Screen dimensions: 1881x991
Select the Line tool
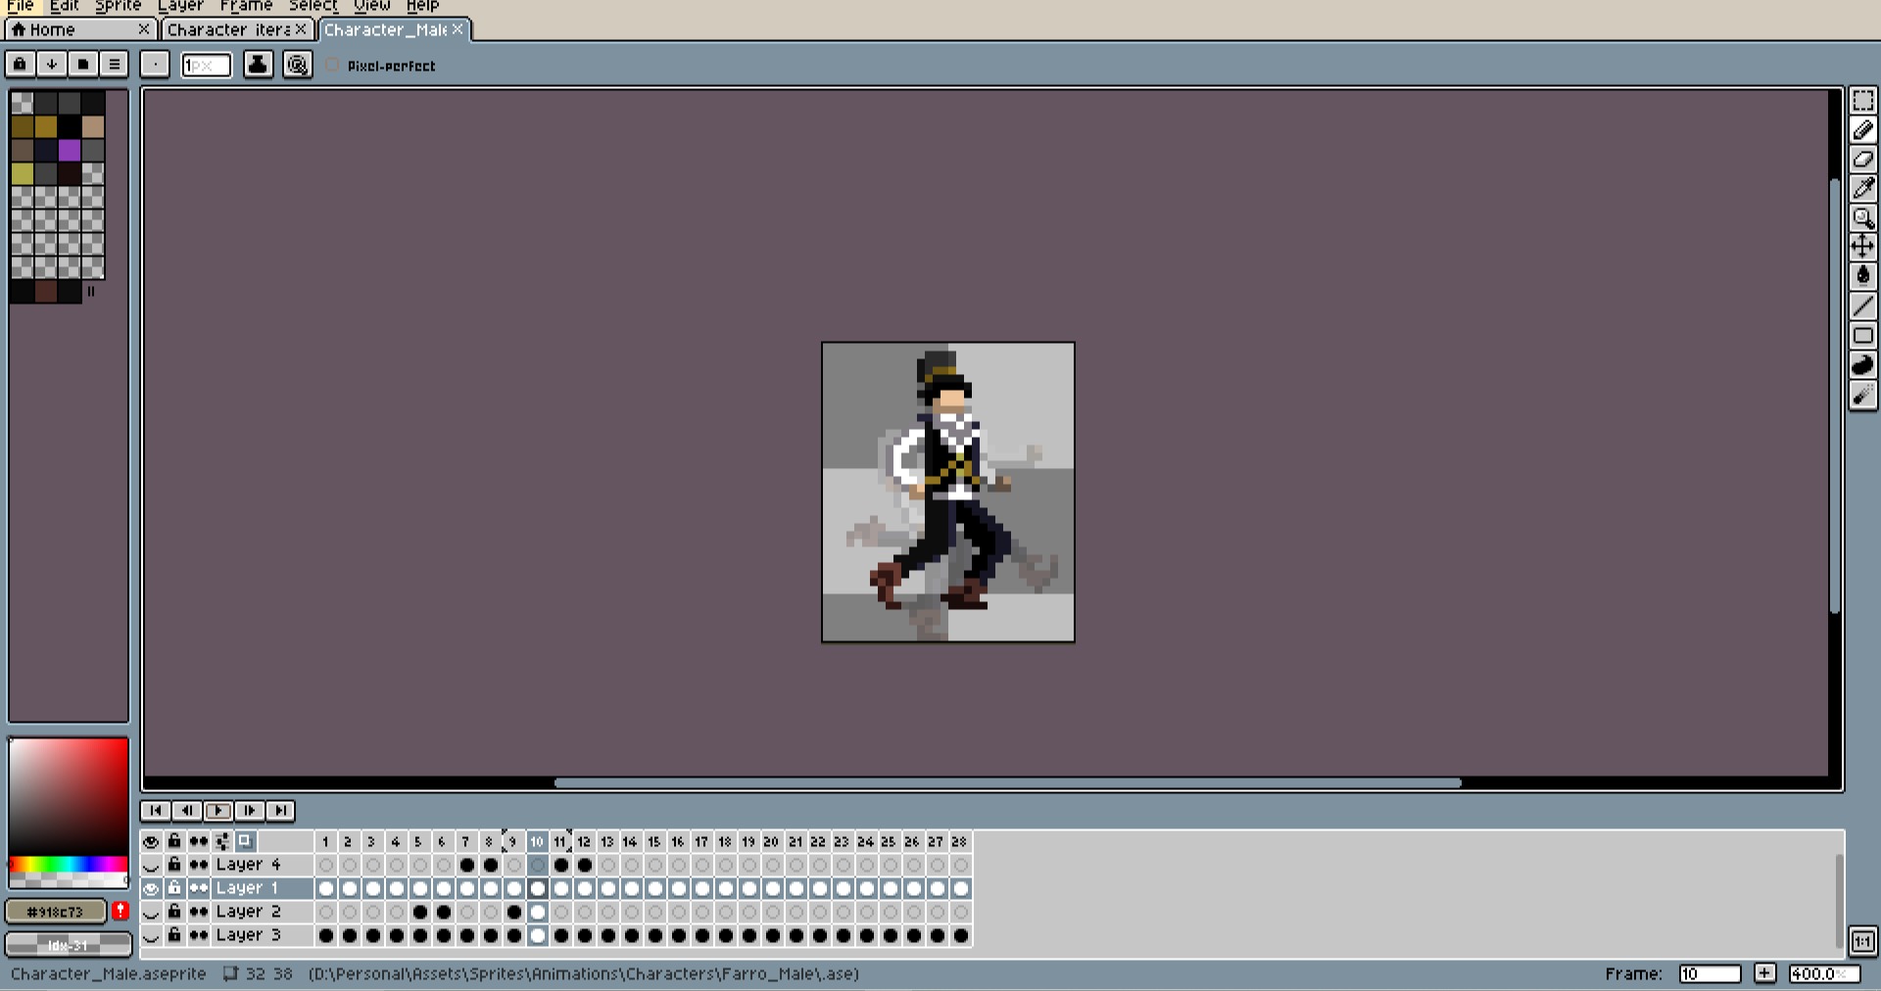click(1862, 307)
